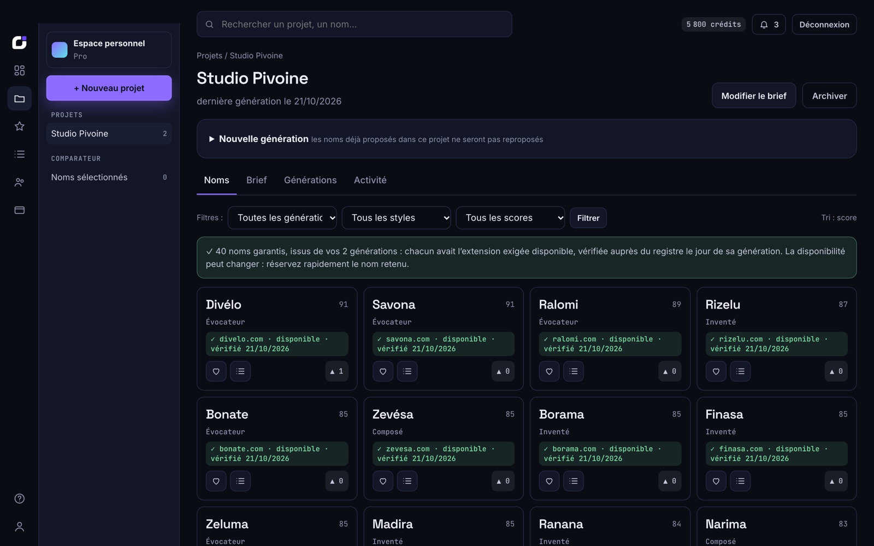Add Savona to the comparison list
Image resolution: width=874 pixels, height=546 pixels.
click(x=407, y=371)
